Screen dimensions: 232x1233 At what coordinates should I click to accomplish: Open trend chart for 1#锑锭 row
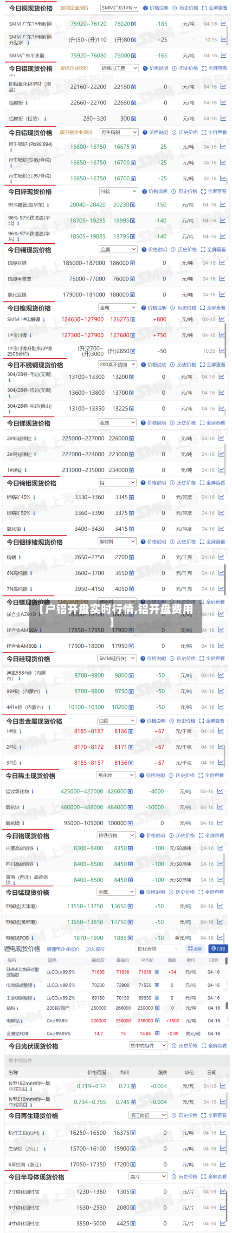click(x=221, y=470)
